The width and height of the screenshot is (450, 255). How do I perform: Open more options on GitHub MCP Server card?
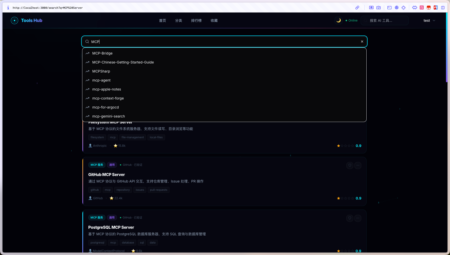pos(358,165)
